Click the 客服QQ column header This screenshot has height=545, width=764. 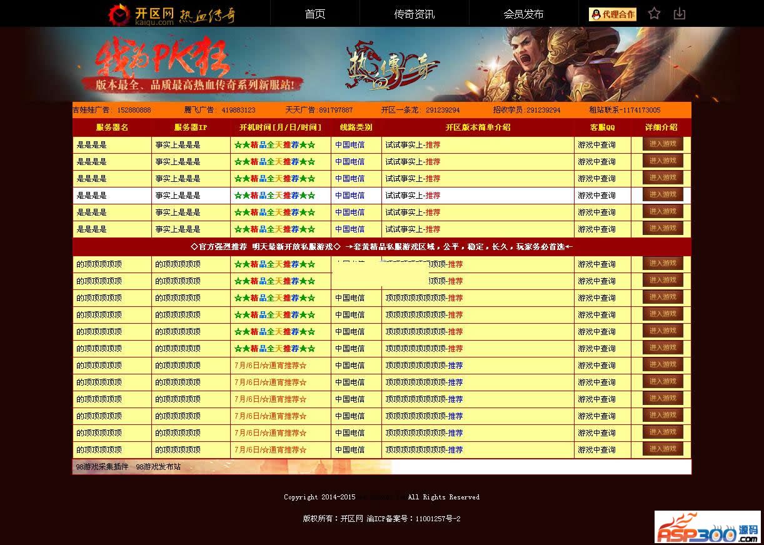[603, 127]
